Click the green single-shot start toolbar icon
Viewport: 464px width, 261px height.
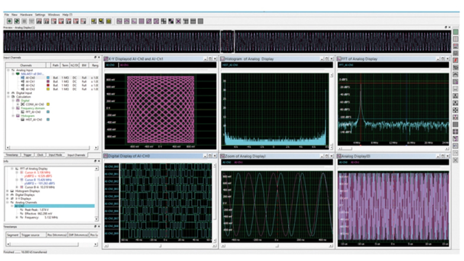9,21
